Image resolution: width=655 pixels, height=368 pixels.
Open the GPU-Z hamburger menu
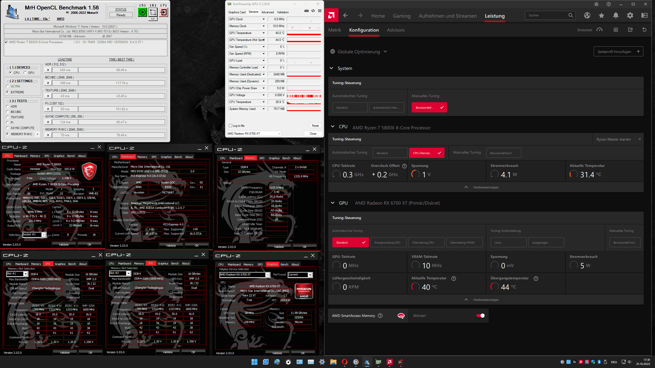320,11
